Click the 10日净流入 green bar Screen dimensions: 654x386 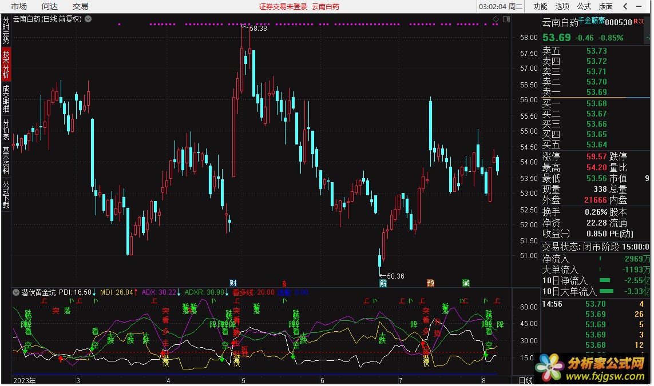pyautogui.click(x=605, y=280)
